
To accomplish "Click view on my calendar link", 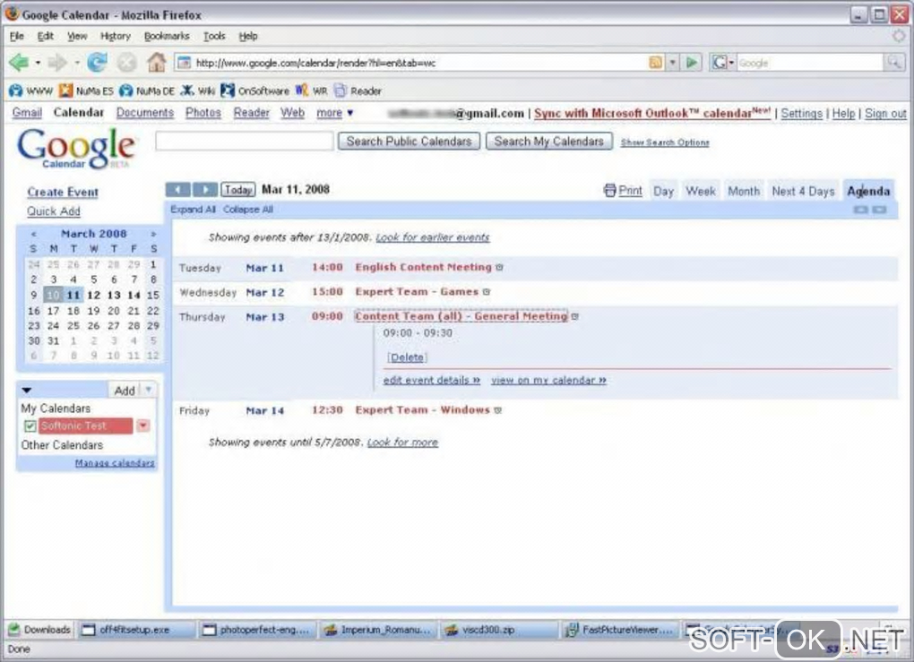I will pos(548,380).
